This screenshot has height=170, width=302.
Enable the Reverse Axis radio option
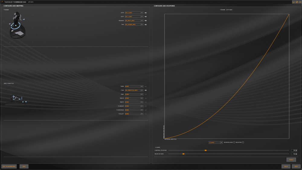(x=234, y=143)
